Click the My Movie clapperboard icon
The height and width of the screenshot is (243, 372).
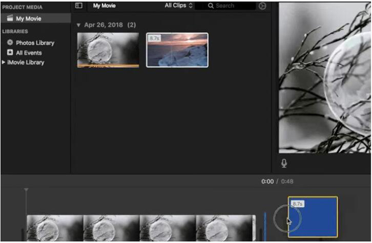pyautogui.click(x=10, y=19)
